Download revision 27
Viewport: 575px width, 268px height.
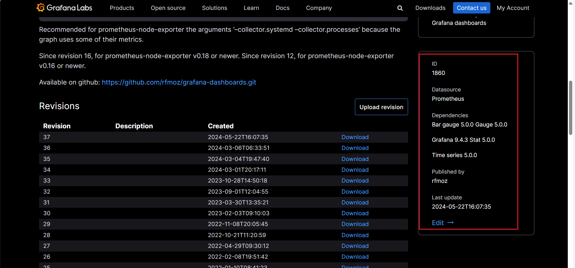pyautogui.click(x=355, y=246)
